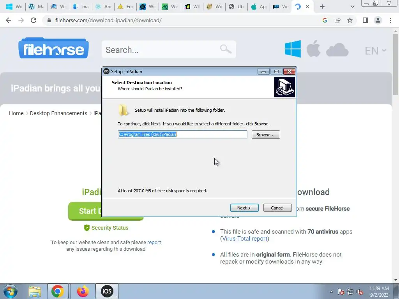Click the FileHorse search box
The width and height of the screenshot is (399, 299).
[169, 49]
